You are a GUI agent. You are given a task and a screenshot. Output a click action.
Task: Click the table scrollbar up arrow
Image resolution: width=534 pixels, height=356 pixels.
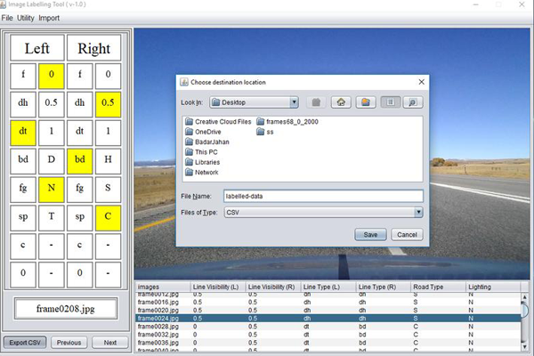tap(525, 297)
